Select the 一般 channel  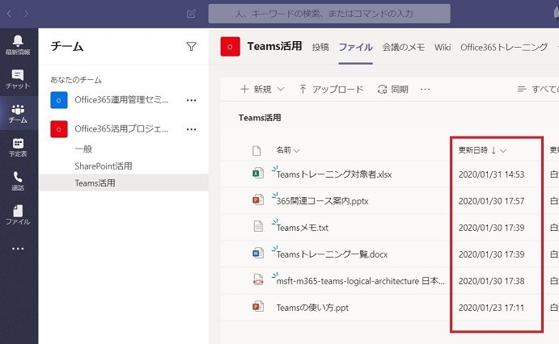(83, 149)
